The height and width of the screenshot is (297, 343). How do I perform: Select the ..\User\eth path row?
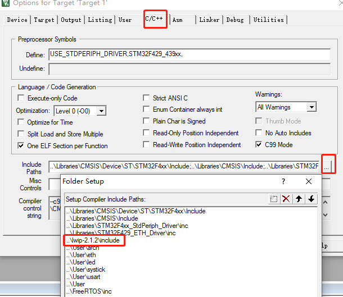point(191,255)
